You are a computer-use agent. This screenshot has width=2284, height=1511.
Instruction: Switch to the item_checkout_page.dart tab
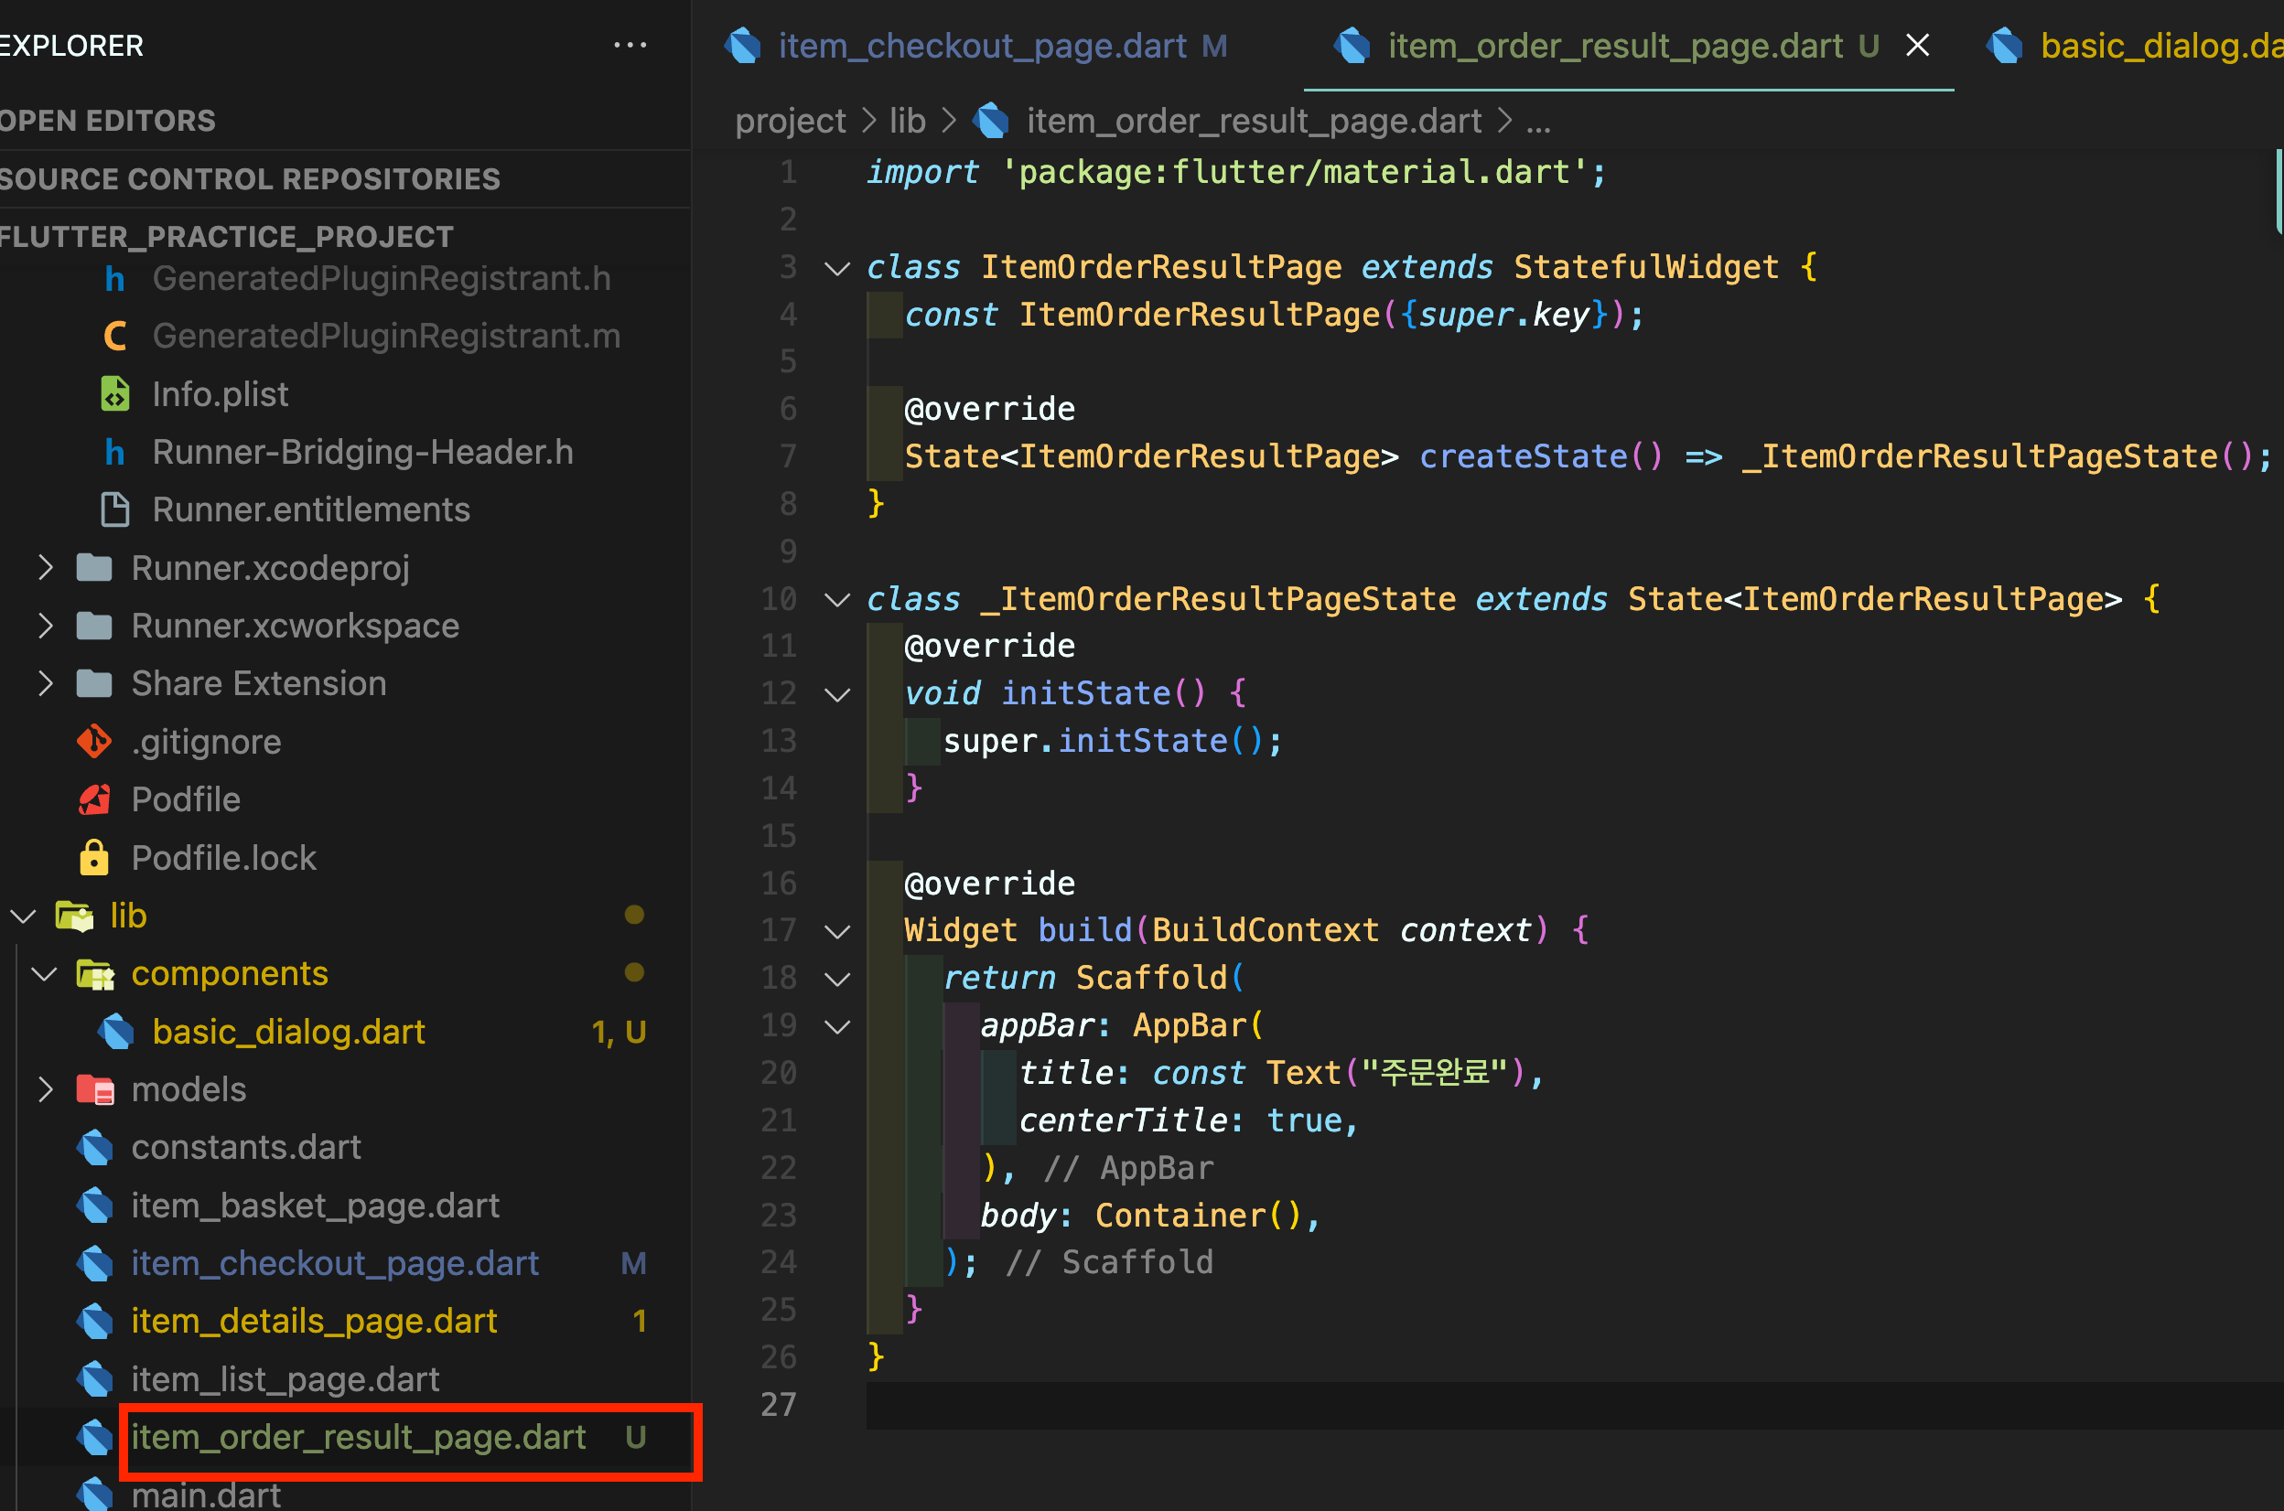[x=982, y=46]
